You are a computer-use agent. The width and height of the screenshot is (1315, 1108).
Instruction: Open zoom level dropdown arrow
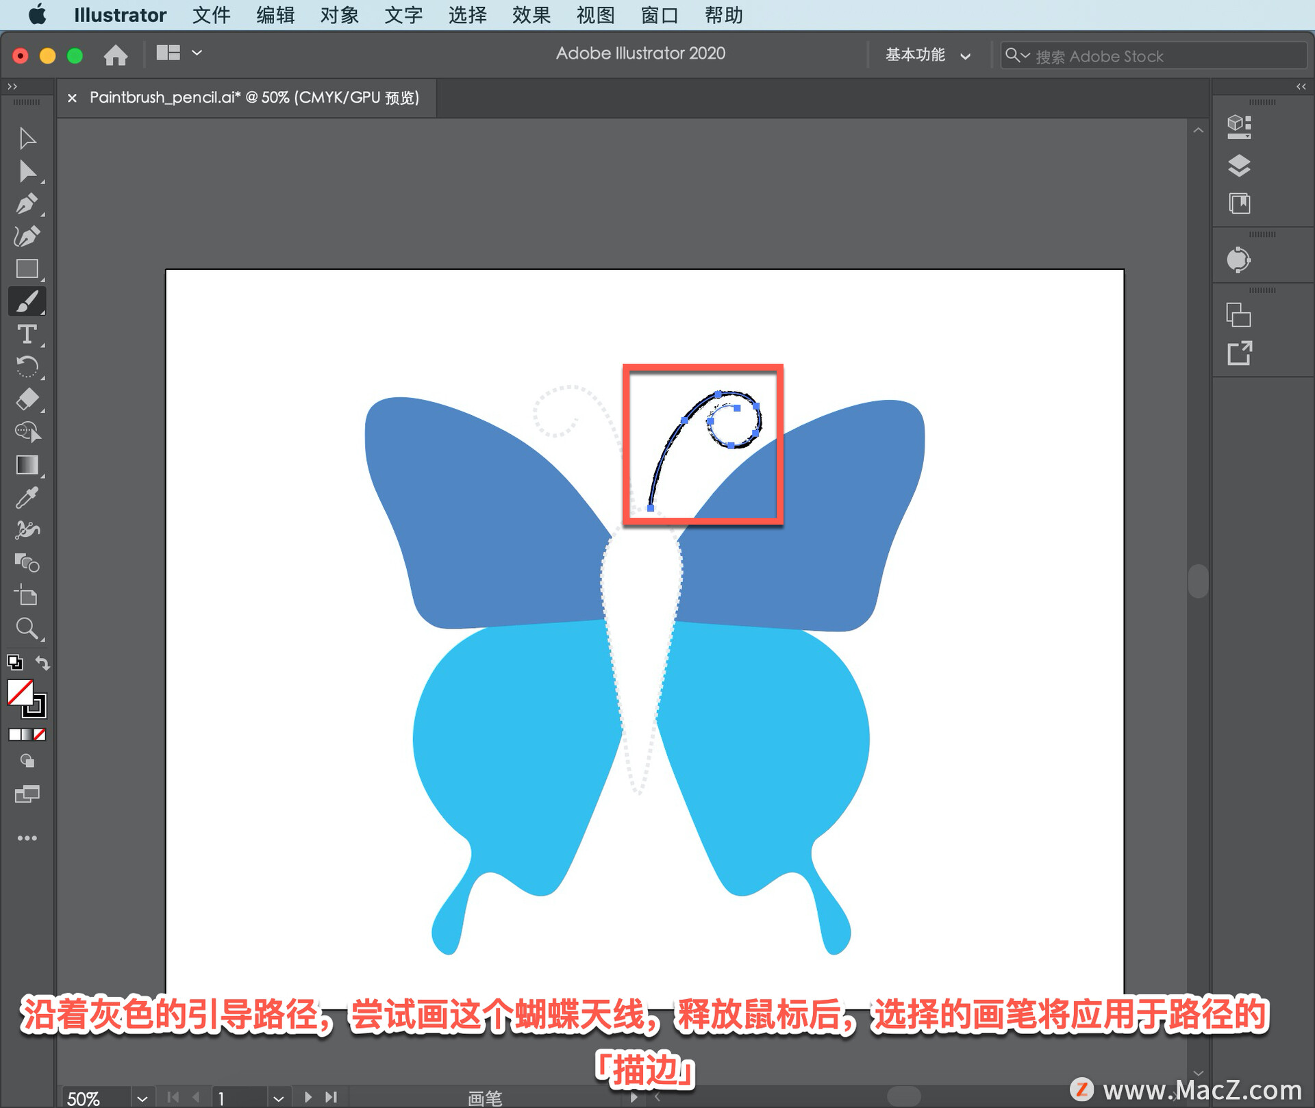[x=142, y=1098]
